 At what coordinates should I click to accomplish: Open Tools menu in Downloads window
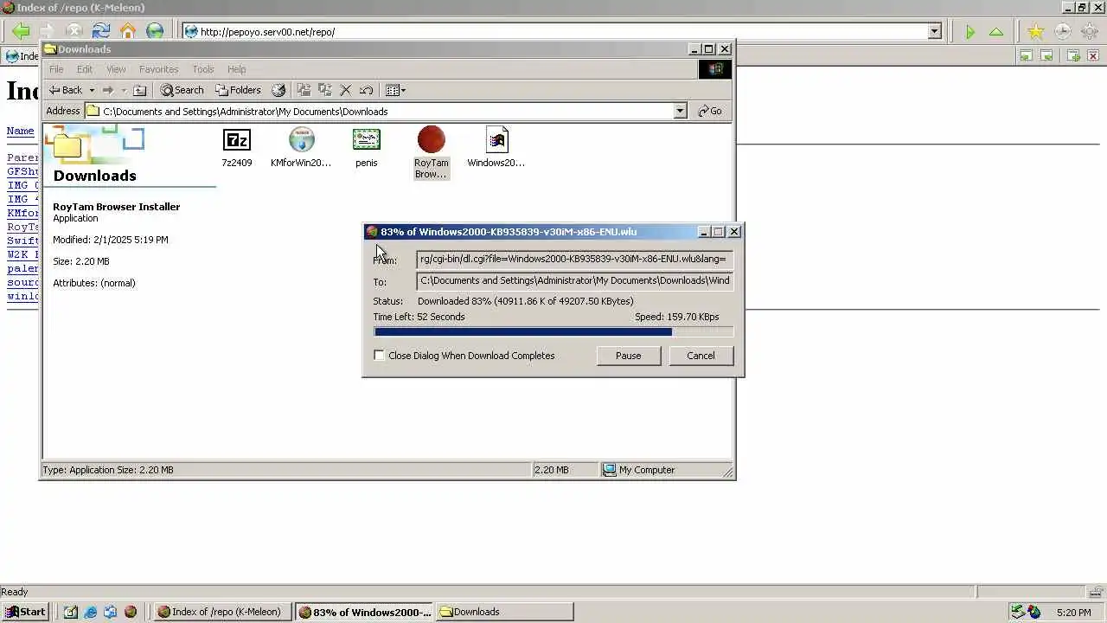pyautogui.click(x=203, y=69)
